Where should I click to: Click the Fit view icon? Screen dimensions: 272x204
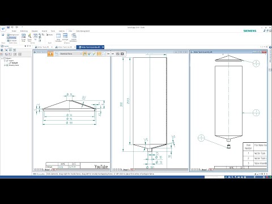point(35,37)
